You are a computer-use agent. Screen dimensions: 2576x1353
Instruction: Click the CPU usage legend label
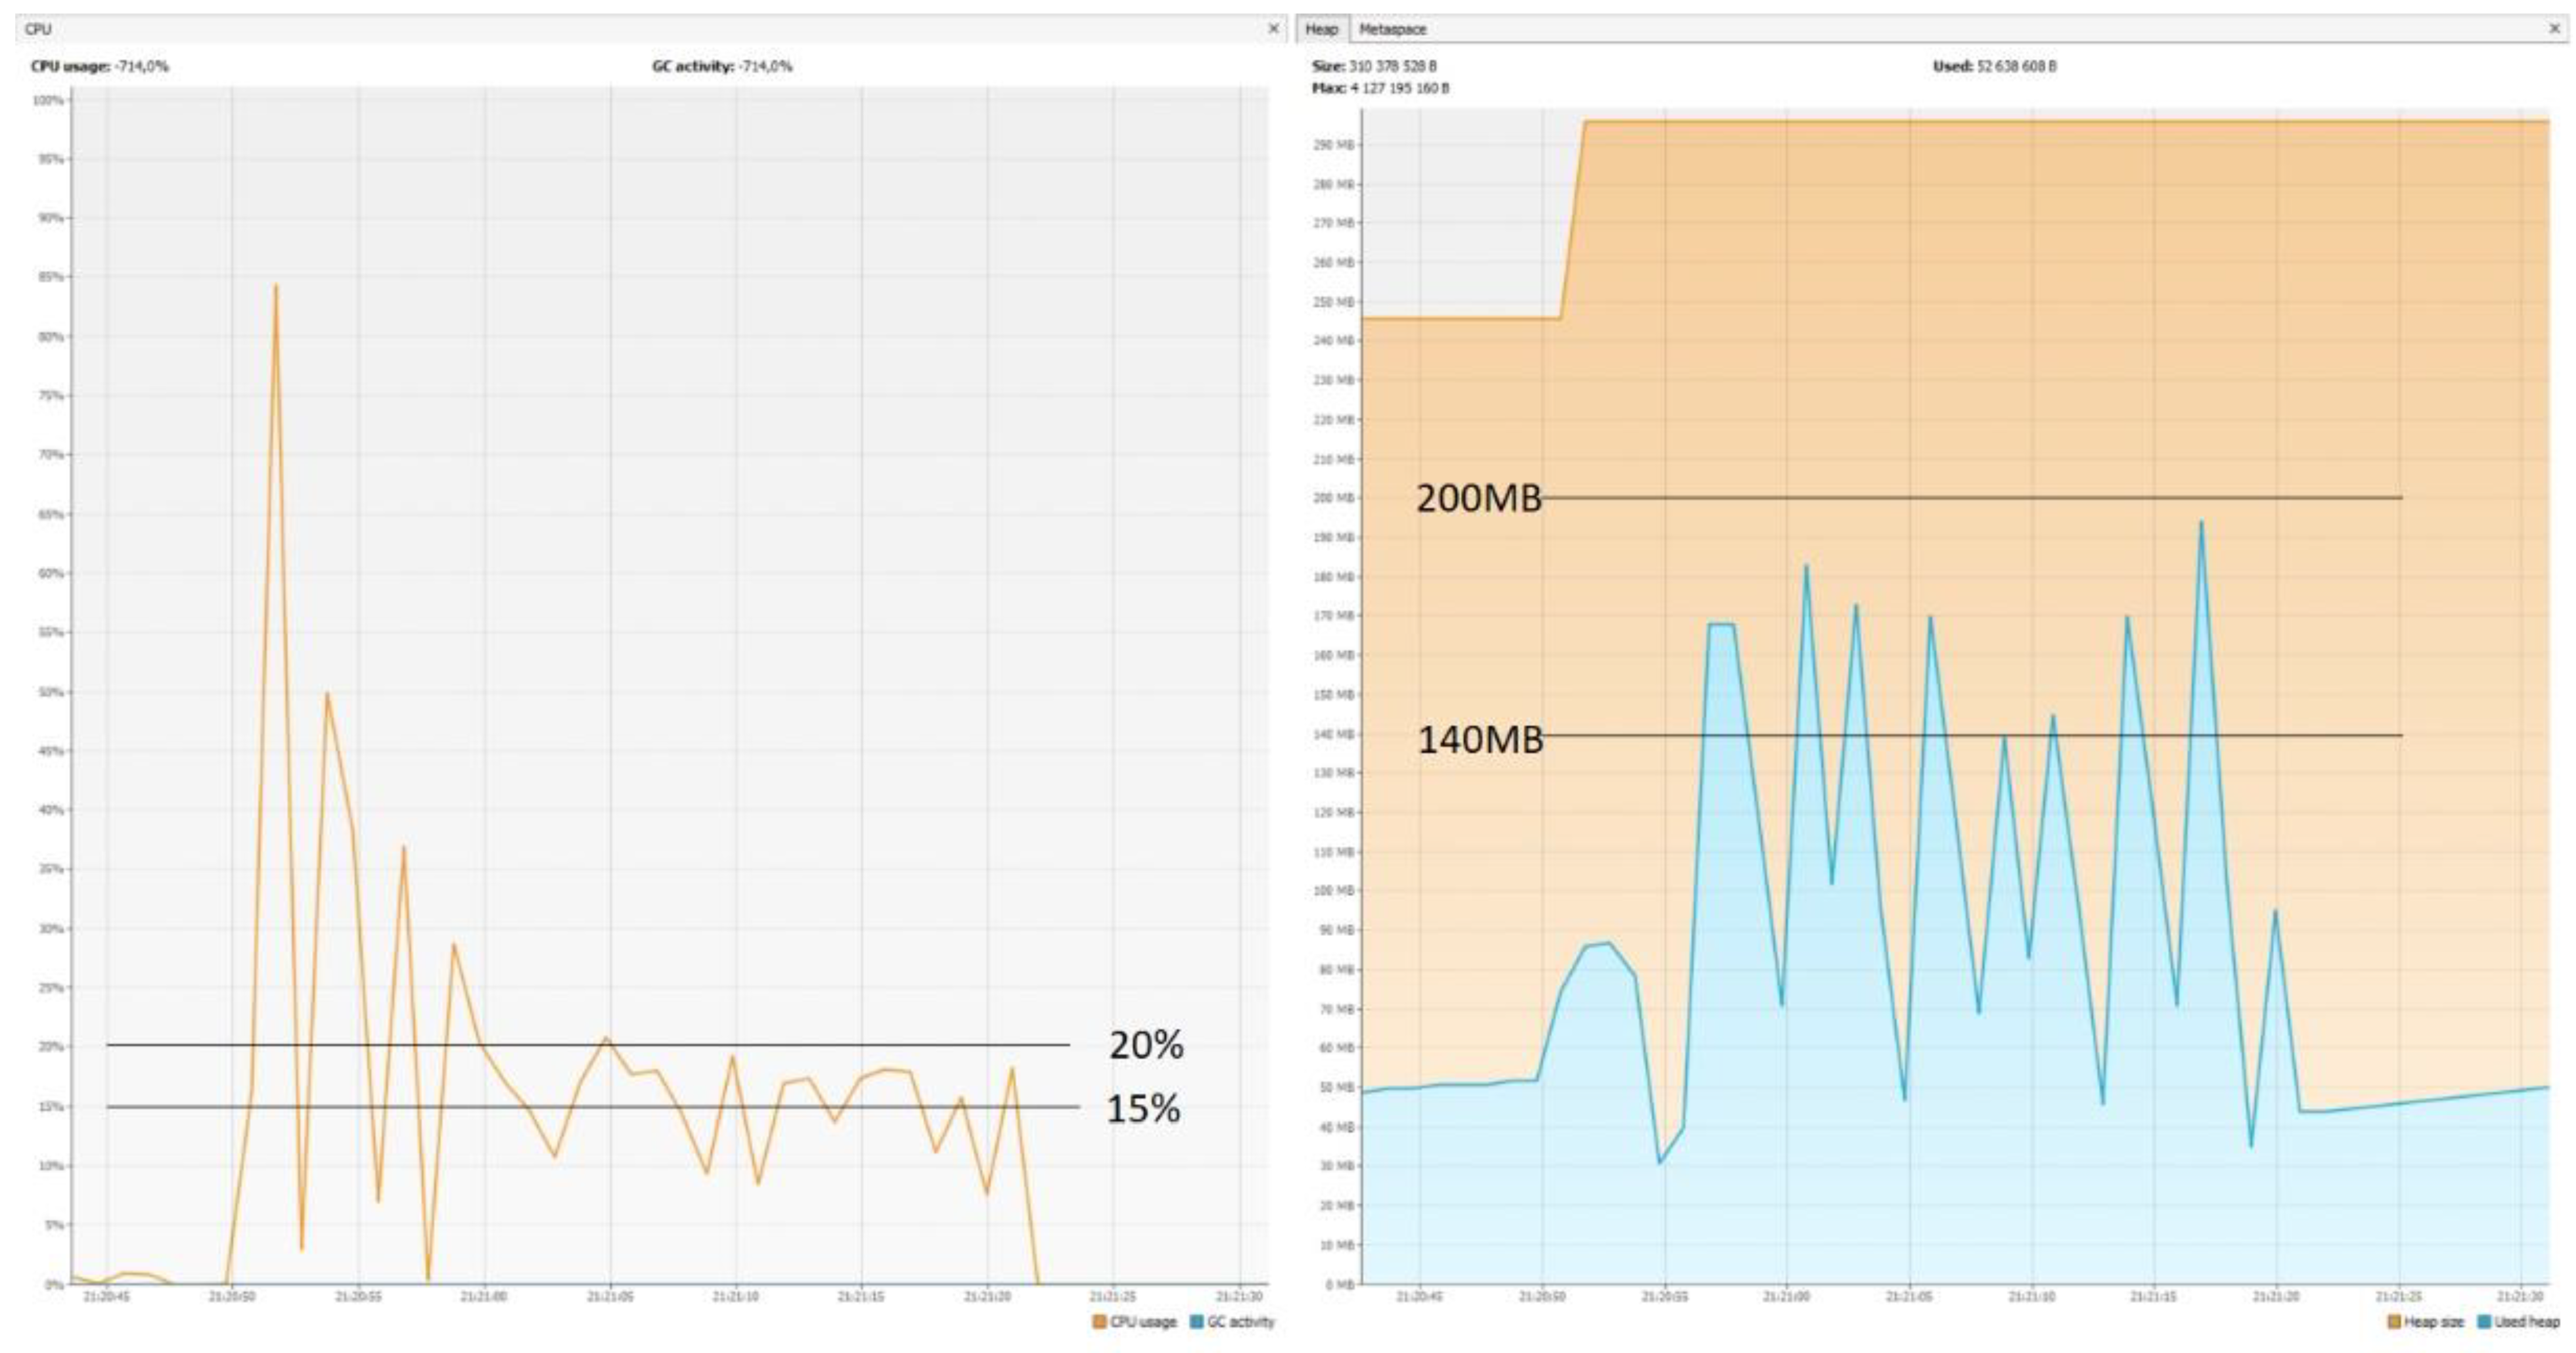tap(1143, 1322)
